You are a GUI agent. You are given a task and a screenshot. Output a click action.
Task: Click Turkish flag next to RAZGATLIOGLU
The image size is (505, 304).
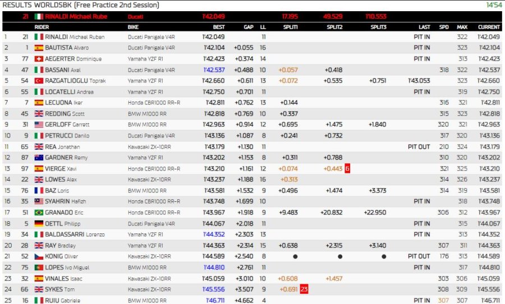(x=39, y=81)
